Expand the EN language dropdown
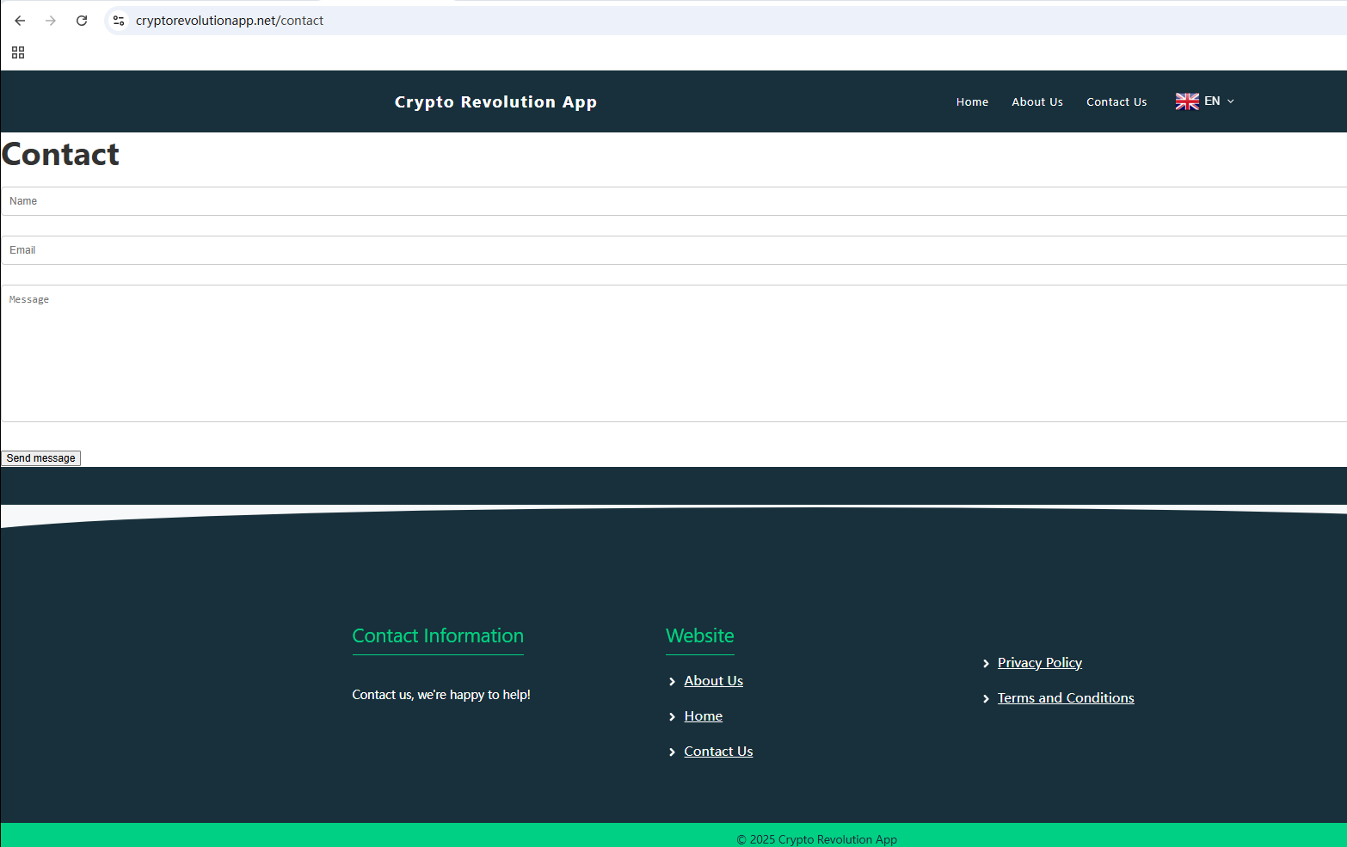1347x847 pixels. (x=1230, y=101)
